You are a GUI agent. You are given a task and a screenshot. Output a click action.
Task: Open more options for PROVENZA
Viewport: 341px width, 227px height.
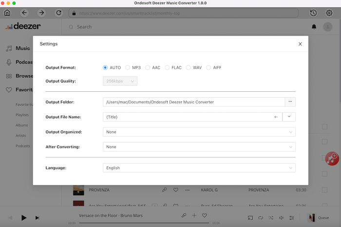[x=187, y=190]
